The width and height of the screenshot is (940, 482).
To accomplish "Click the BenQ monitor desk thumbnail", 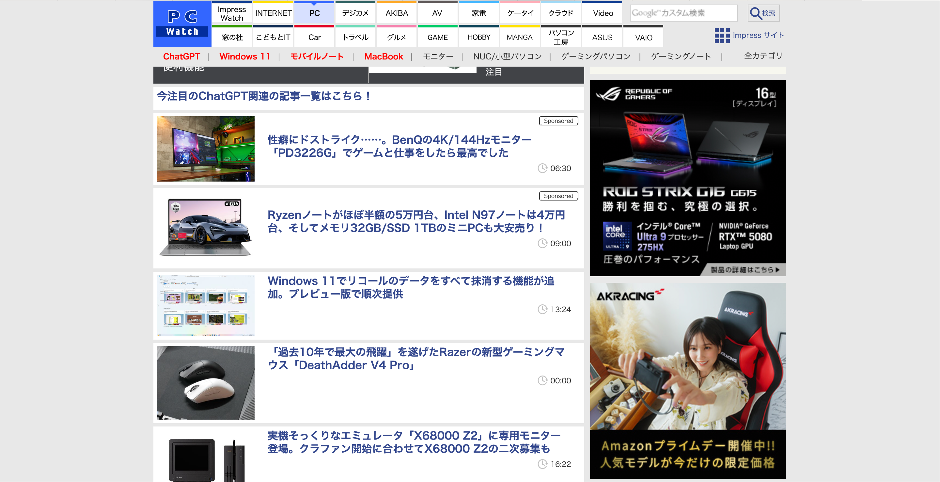I will [x=205, y=149].
